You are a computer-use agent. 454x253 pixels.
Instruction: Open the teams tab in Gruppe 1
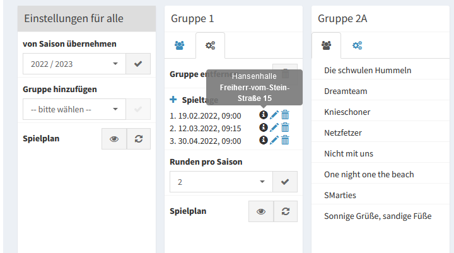pyautogui.click(x=180, y=45)
